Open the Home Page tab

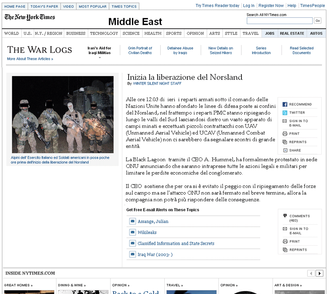pos(15,7)
